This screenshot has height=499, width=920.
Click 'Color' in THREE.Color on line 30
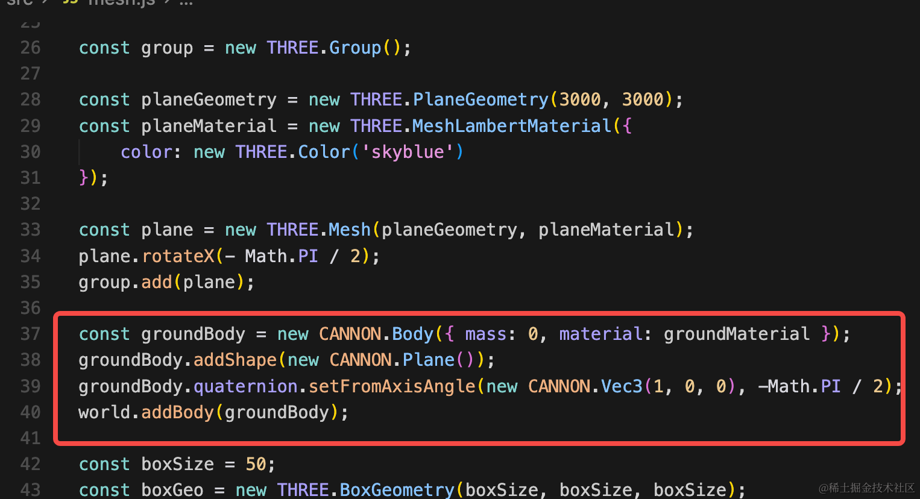pos(324,152)
